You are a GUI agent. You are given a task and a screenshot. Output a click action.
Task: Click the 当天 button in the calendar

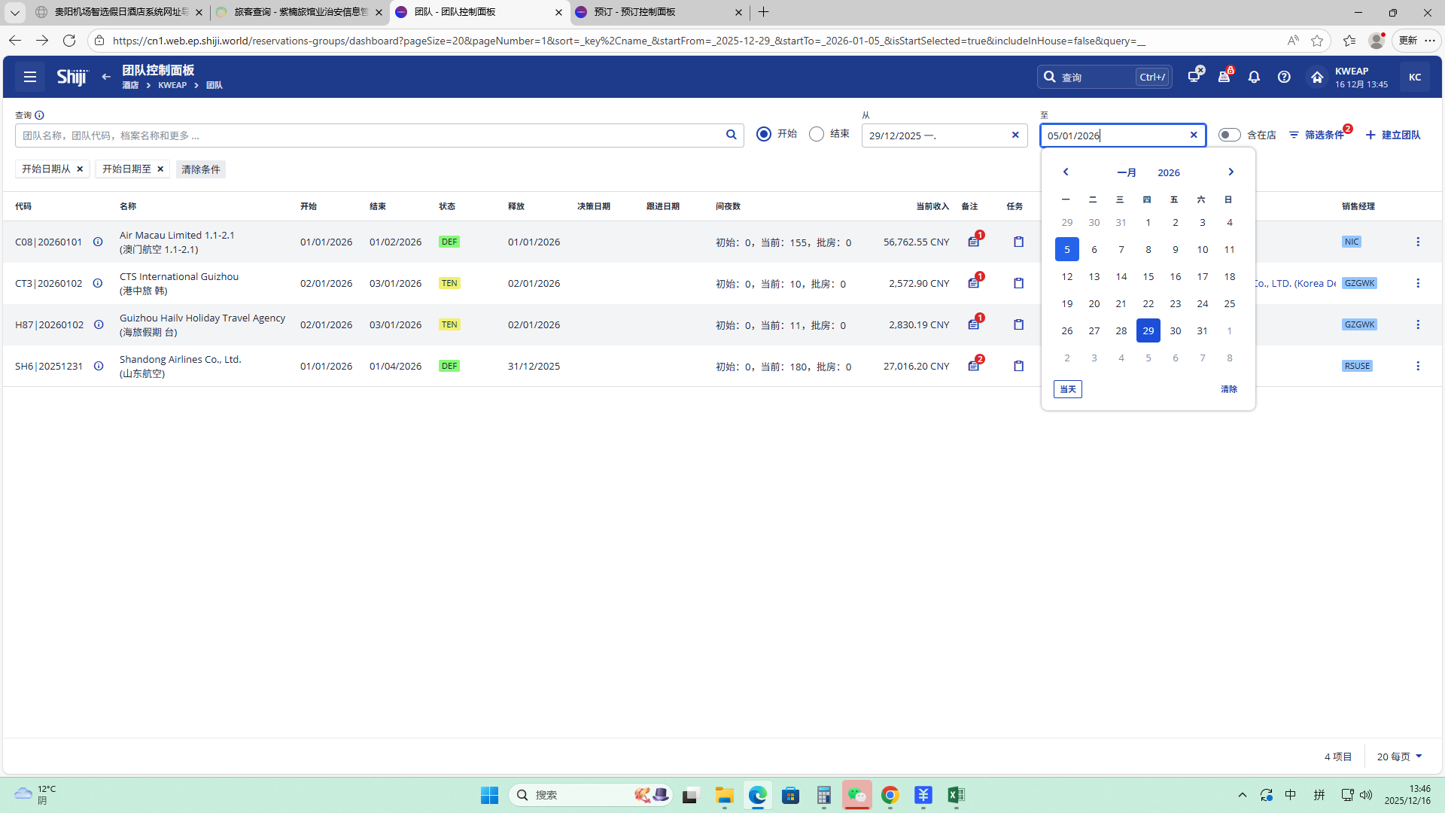pyautogui.click(x=1067, y=389)
